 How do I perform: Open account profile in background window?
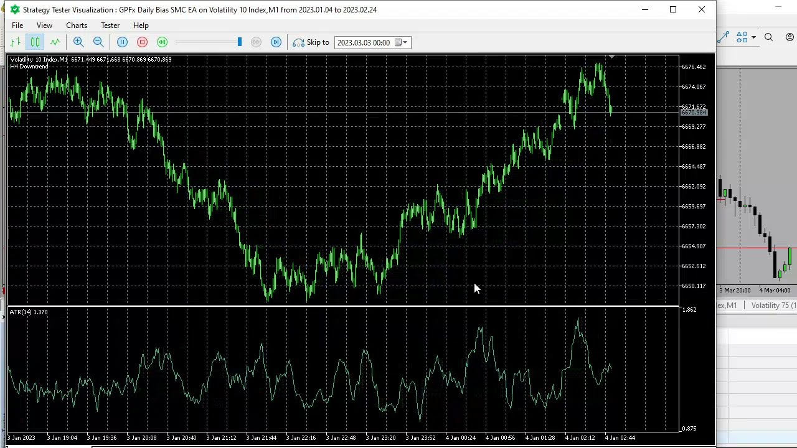(790, 37)
